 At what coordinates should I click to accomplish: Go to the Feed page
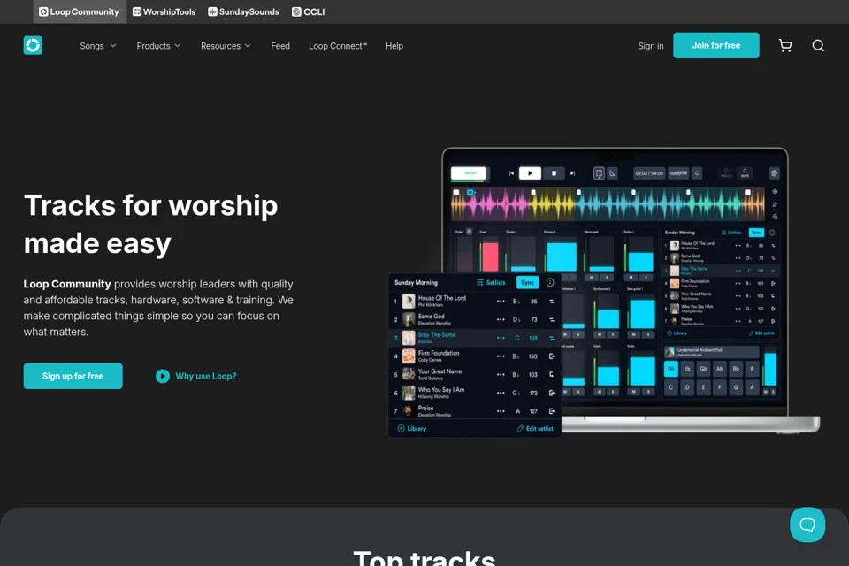[x=280, y=46]
